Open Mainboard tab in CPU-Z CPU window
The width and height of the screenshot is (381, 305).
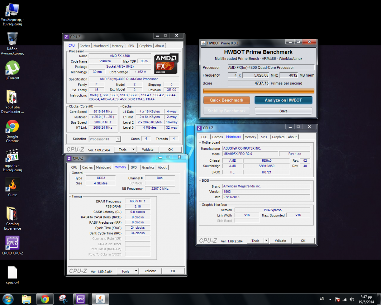tap(101, 46)
